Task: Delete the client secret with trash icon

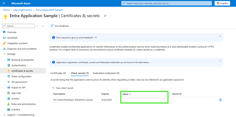Action: point(220,100)
